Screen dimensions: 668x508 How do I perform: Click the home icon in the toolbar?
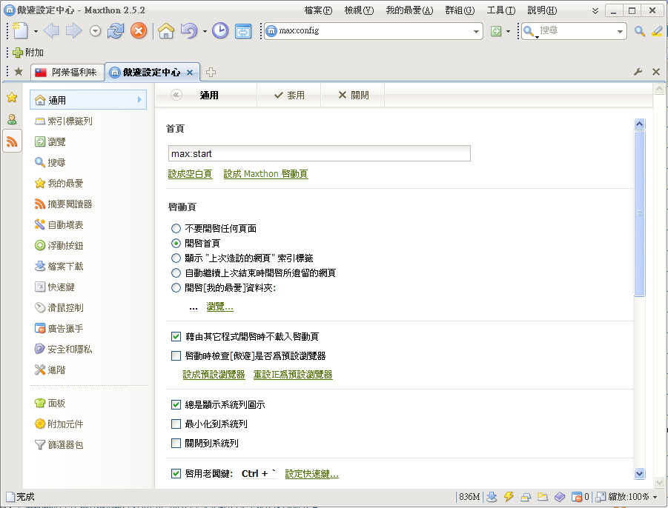pos(165,30)
